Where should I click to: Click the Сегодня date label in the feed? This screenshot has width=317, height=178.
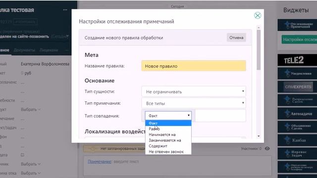[177, 6]
